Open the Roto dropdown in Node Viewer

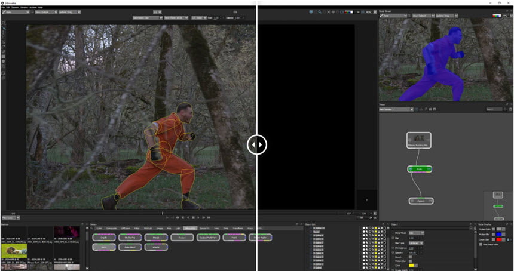tap(393, 16)
